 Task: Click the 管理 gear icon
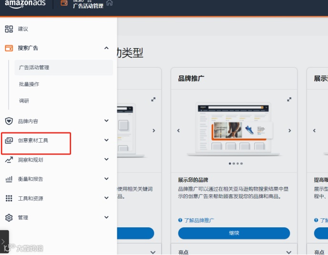pos(9,218)
